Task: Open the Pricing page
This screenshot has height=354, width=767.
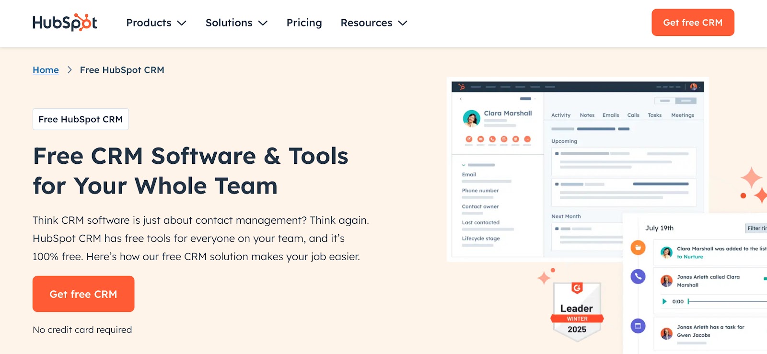Action: coord(304,23)
